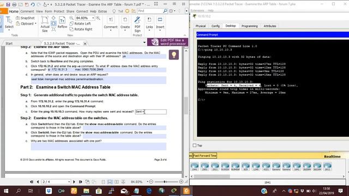The height and width of the screenshot is (196, 349).
Task: Open the Insert dropdown
Action: (x=160, y=23)
